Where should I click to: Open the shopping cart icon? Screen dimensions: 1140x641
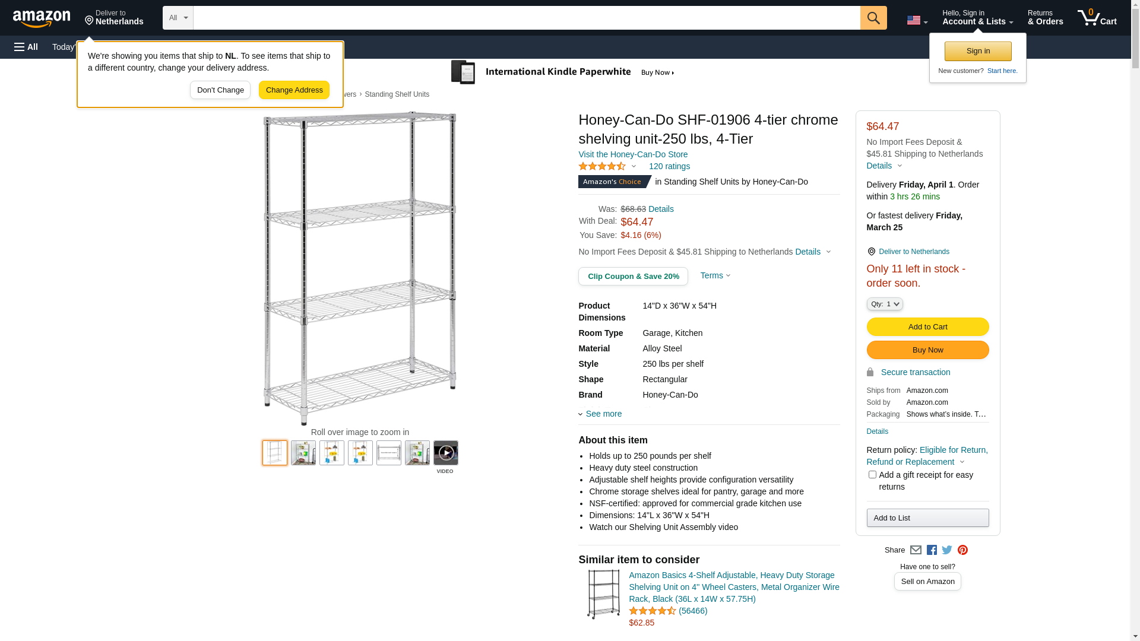(x=1097, y=18)
